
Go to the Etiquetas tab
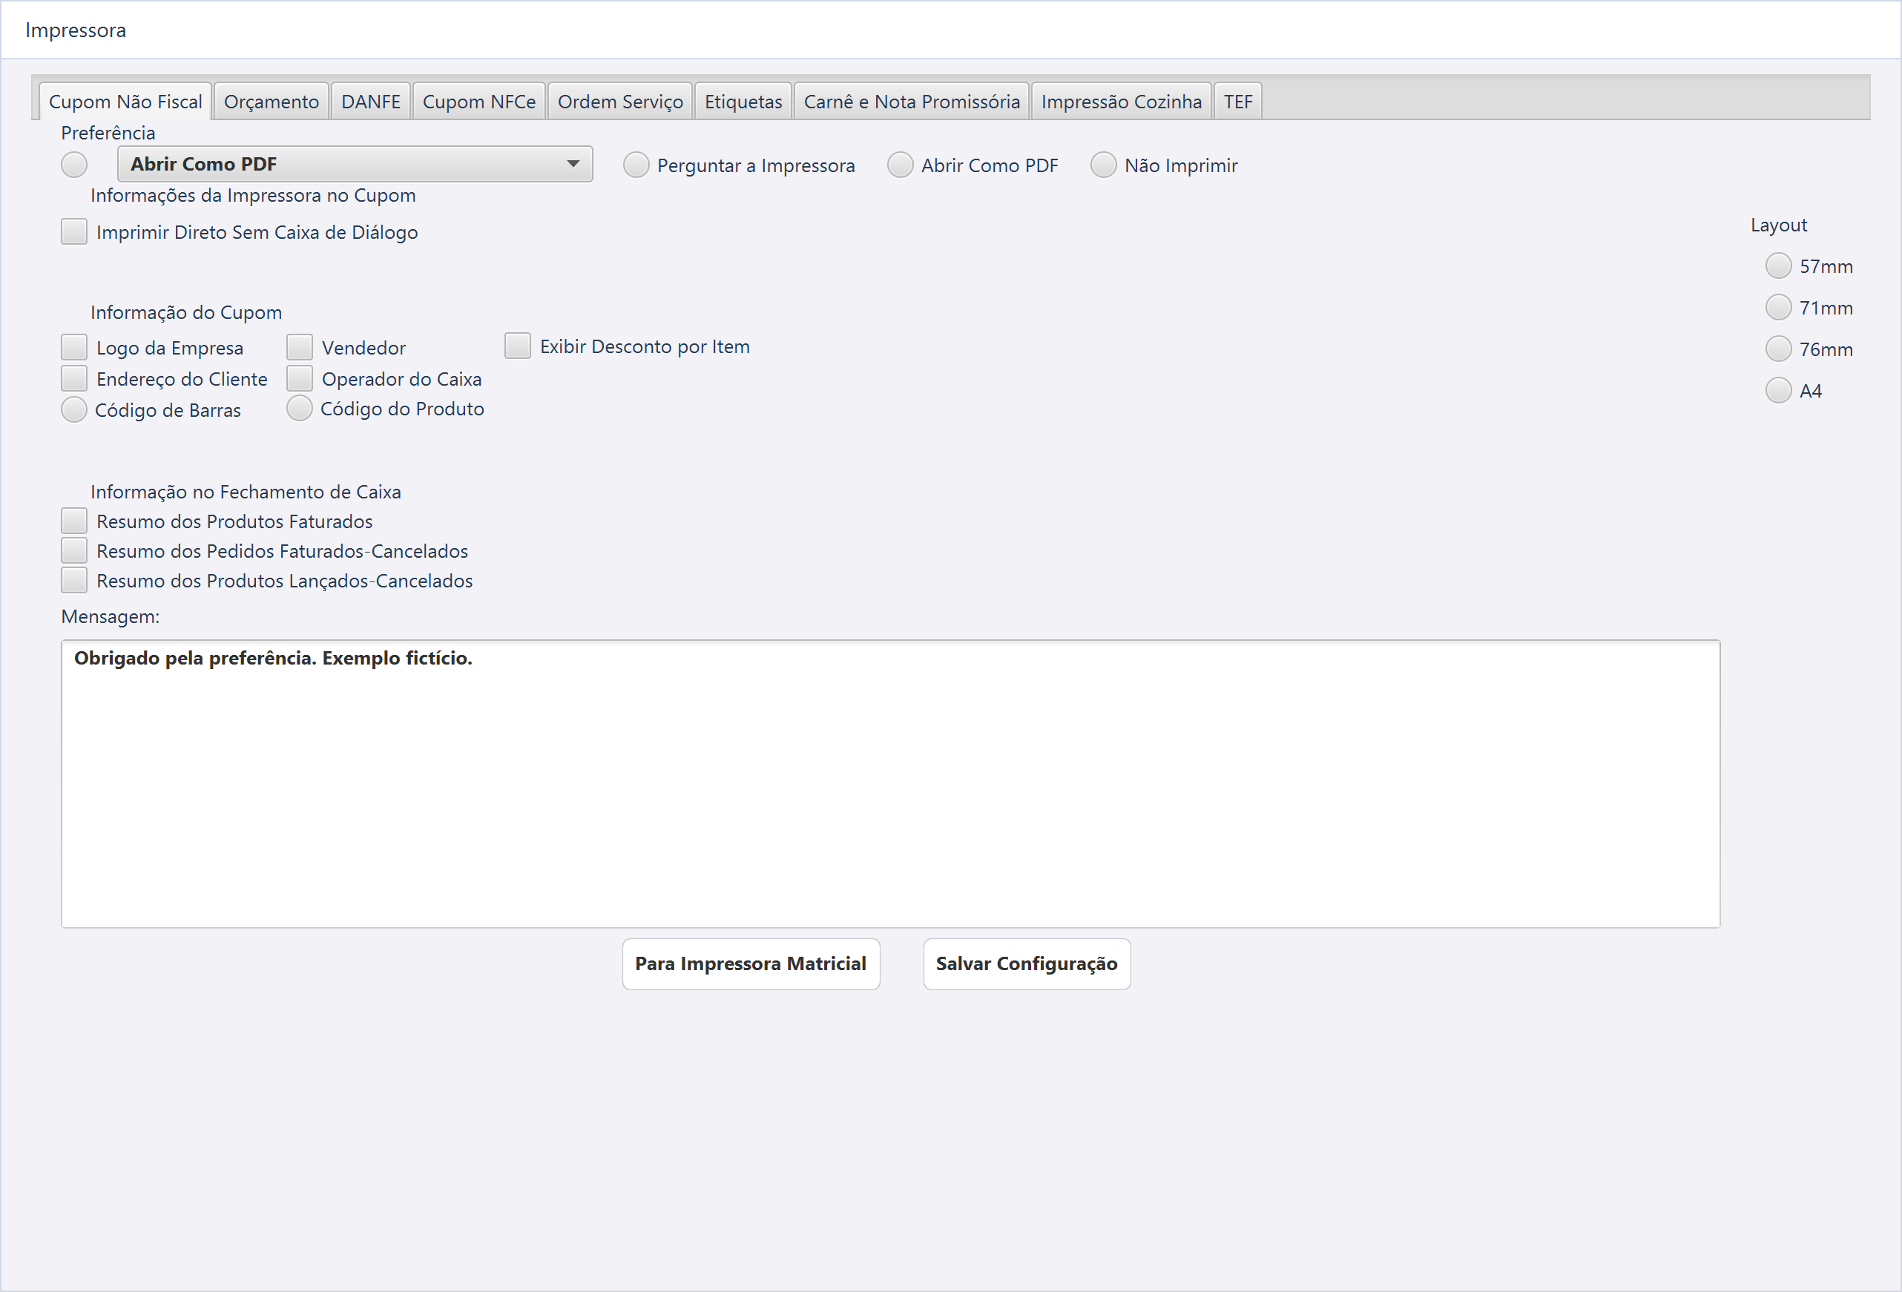point(743,102)
